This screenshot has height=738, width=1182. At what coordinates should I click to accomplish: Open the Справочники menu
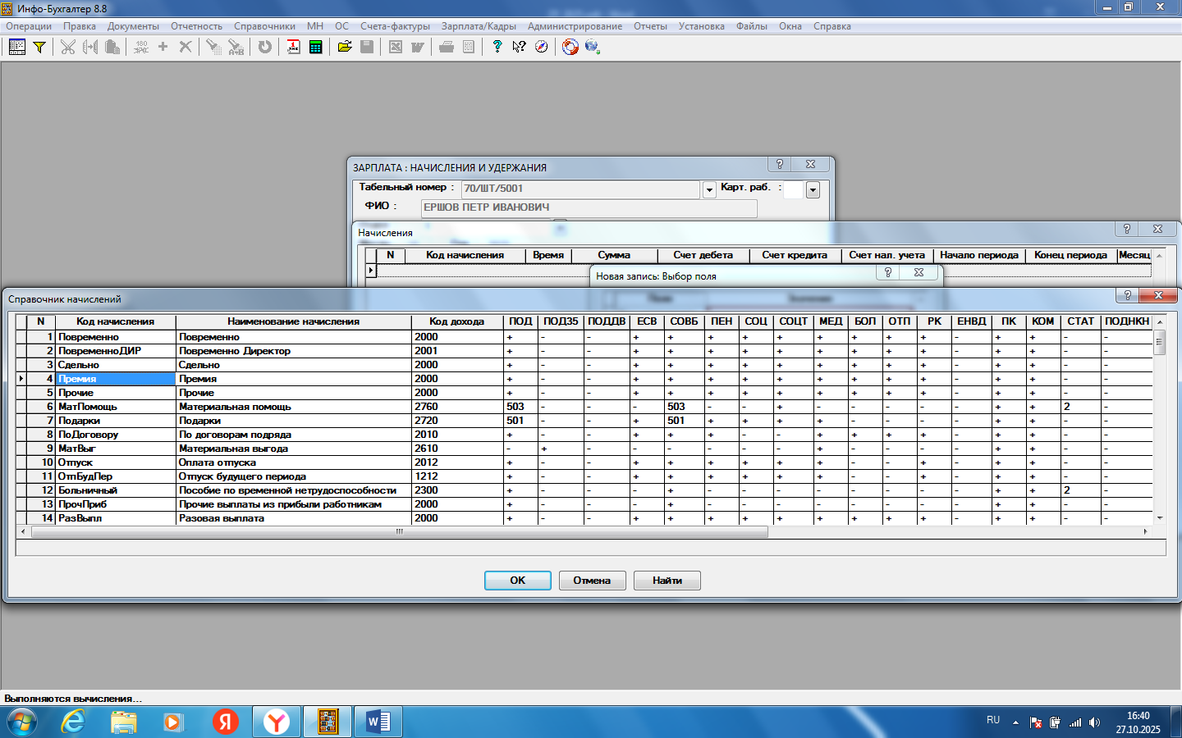tap(264, 26)
